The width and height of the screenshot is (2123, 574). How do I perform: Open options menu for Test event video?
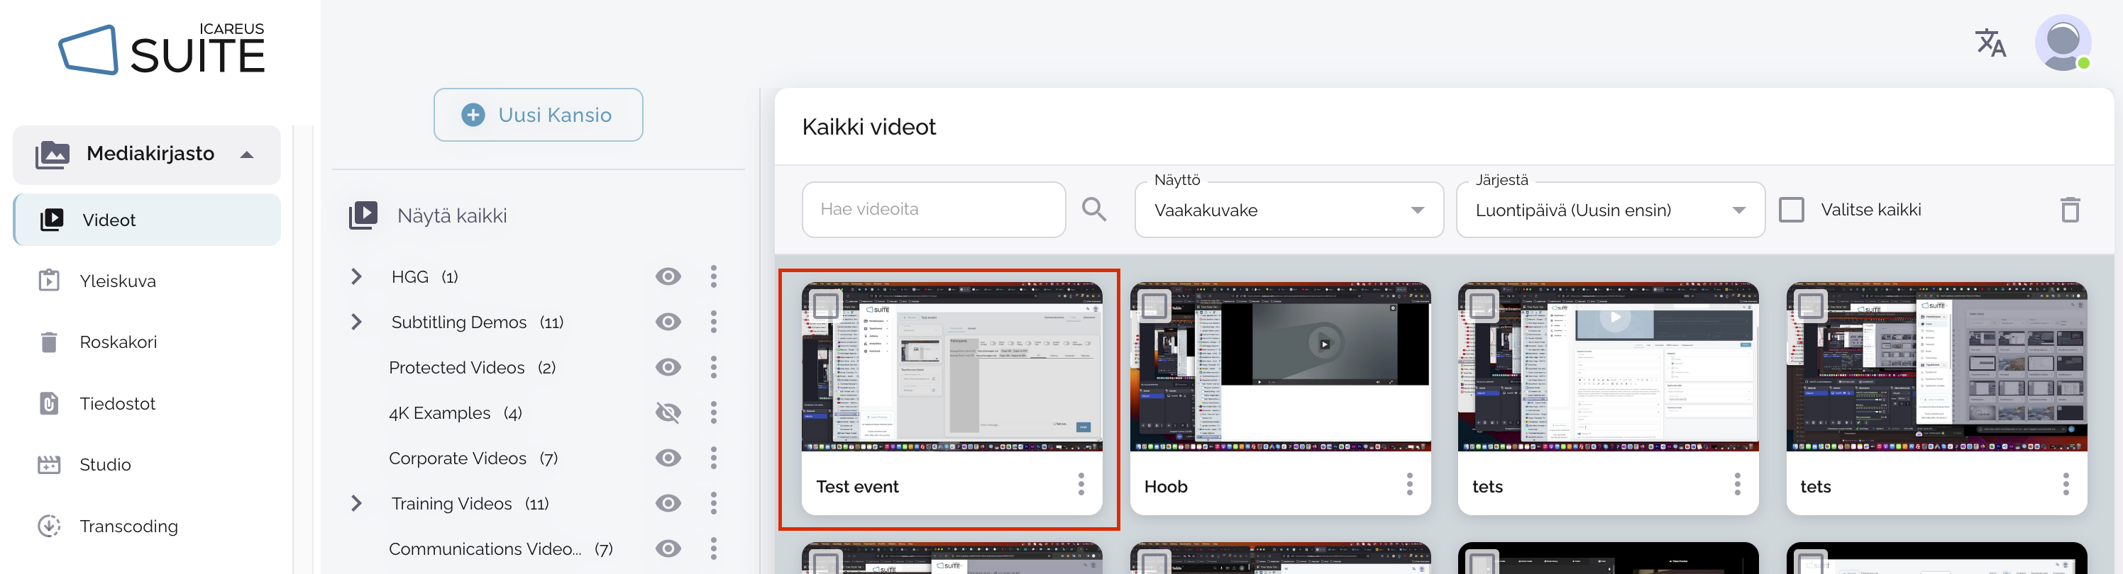[x=1081, y=485]
